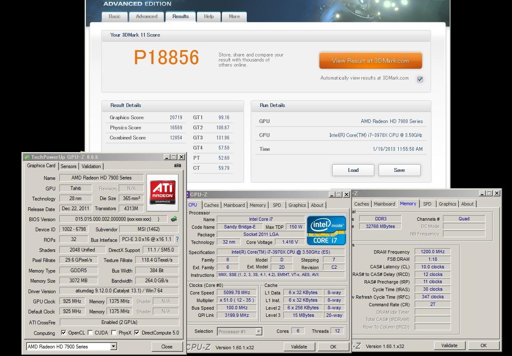
Task: Open the About tab in the CPU-Z CPU window
Action: click(317, 205)
